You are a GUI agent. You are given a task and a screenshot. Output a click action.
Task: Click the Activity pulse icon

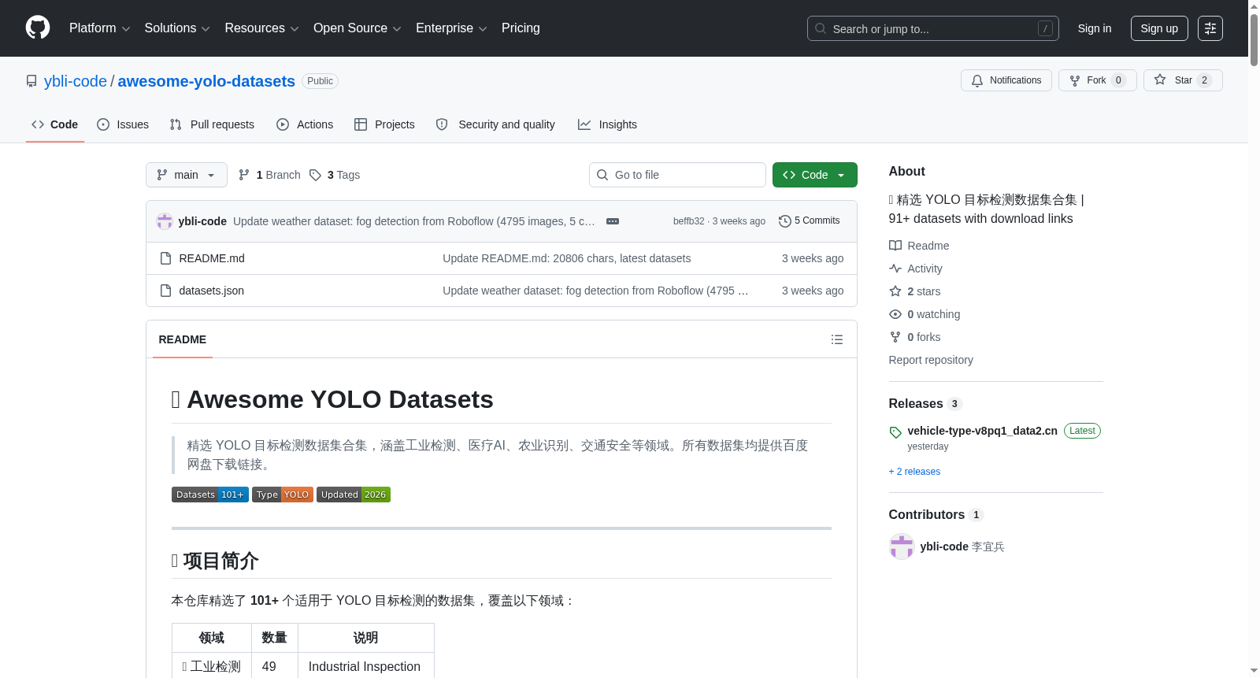pos(895,269)
